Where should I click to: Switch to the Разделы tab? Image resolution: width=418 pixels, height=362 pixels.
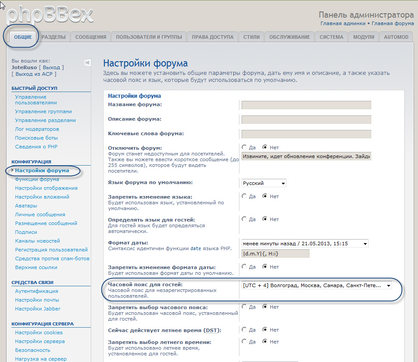54,37
